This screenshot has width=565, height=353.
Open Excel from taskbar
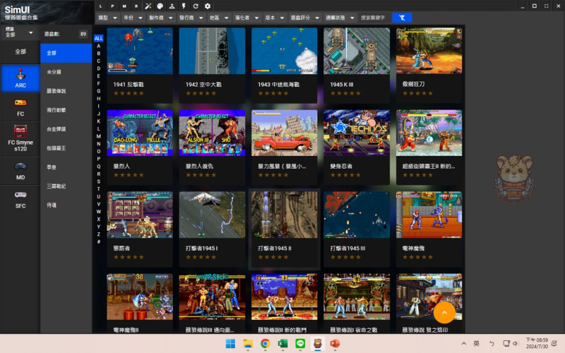(282, 344)
